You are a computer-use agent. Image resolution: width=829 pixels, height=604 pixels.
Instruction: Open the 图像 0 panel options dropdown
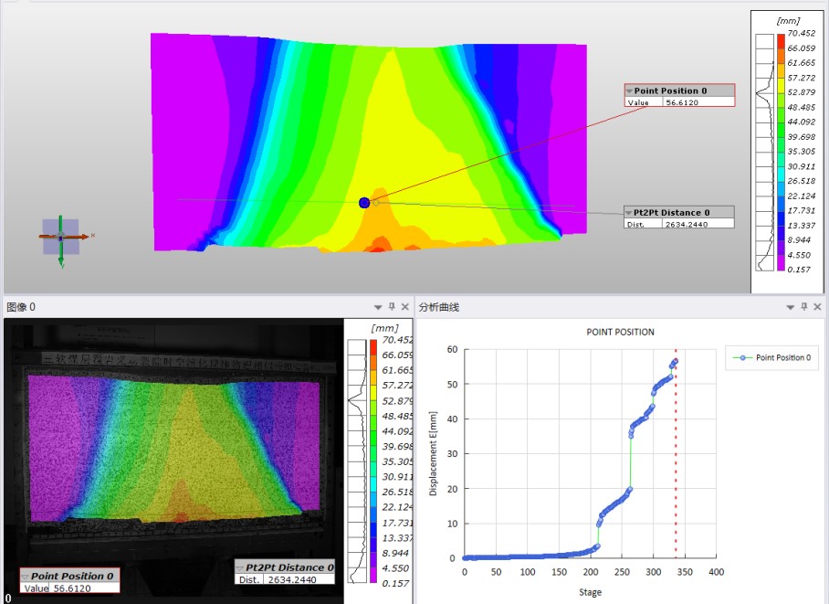click(x=378, y=307)
